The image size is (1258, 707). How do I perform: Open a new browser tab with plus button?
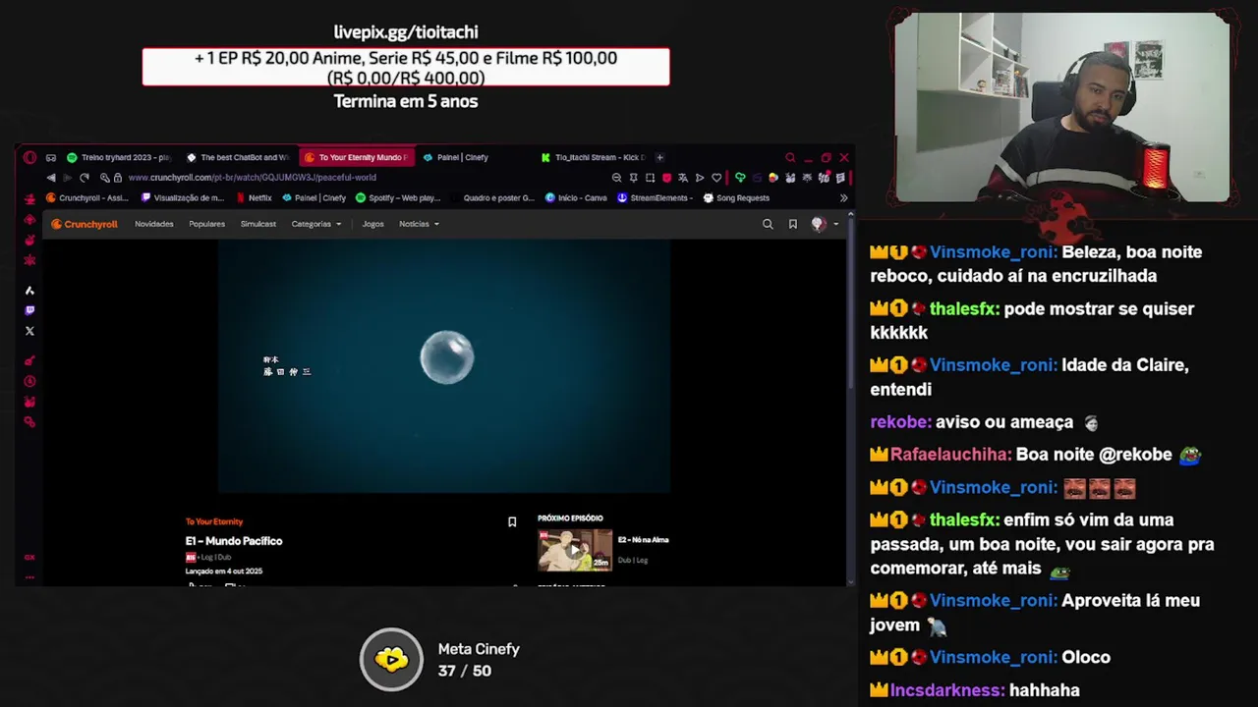660,157
